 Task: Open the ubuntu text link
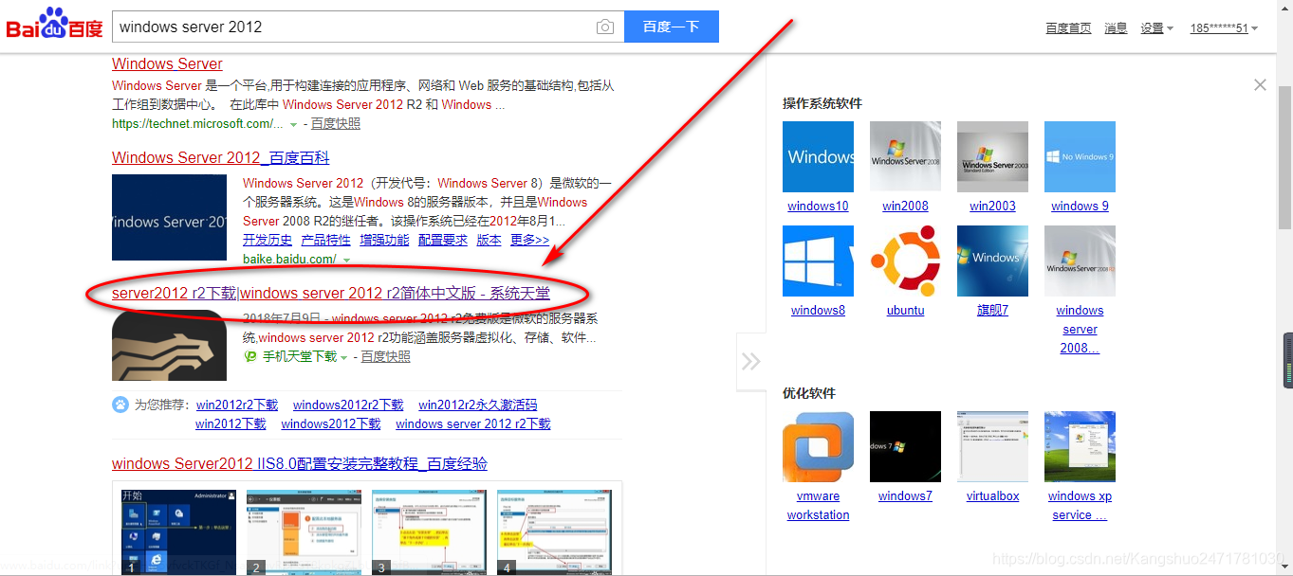tap(905, 311)
